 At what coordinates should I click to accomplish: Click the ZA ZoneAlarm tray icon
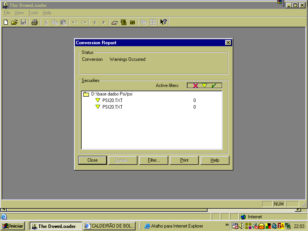tap(281, 226)
